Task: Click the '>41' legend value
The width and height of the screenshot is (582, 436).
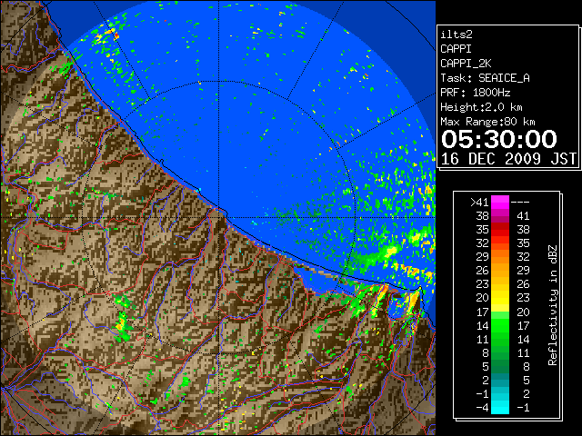Action: pyautogui.click(x=479, y=203)
